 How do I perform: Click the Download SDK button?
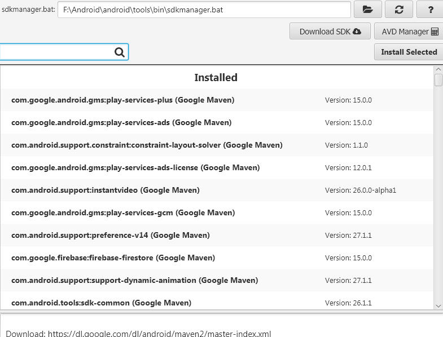tap(330, 32)
